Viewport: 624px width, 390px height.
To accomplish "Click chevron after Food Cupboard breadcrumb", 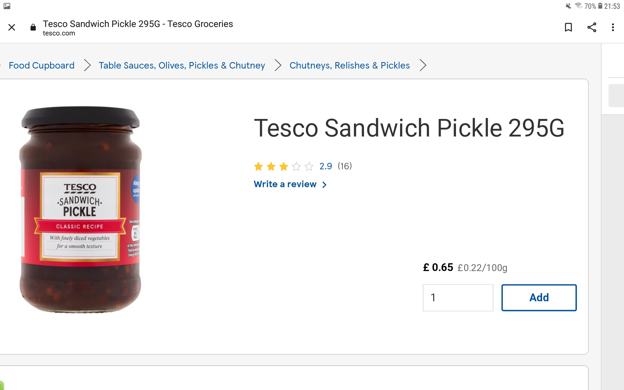I will pyautogui.click(x=87, y=65).
